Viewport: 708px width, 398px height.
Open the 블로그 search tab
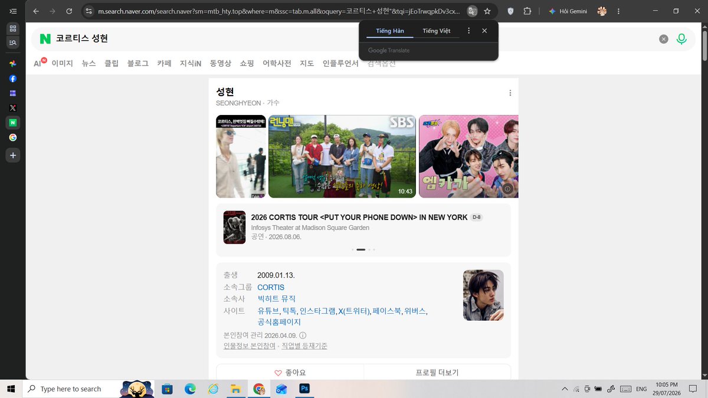click(138, 63)
